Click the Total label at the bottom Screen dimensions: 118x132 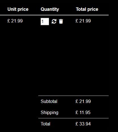(45, 124)
